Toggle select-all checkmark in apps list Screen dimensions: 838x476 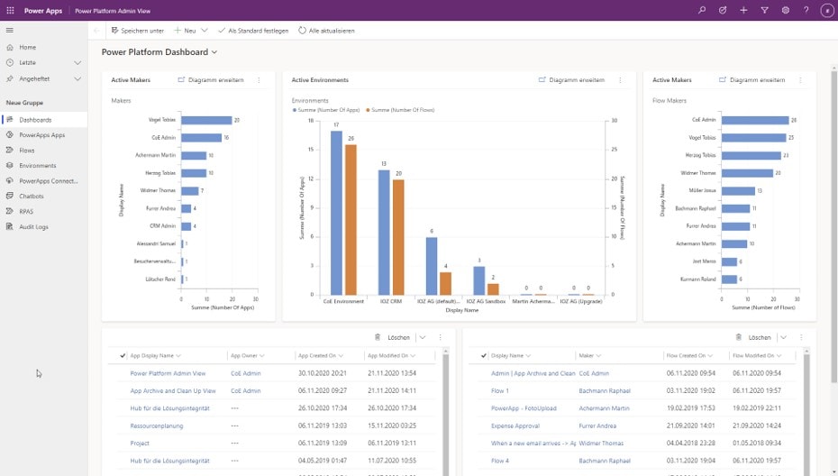(x=123, y=356)
